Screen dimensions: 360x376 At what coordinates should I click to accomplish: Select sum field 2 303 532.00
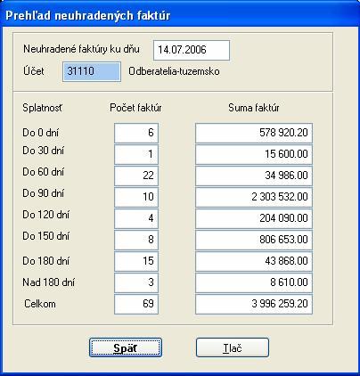click(254, 197)
